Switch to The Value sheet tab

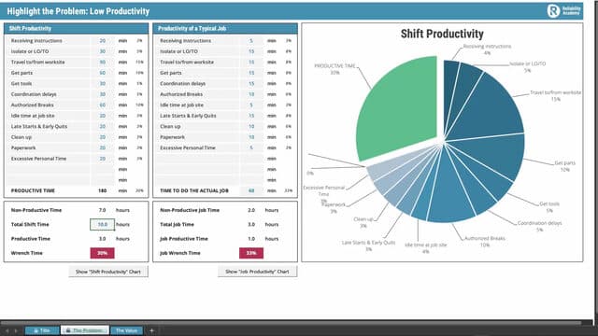[127, 330]
